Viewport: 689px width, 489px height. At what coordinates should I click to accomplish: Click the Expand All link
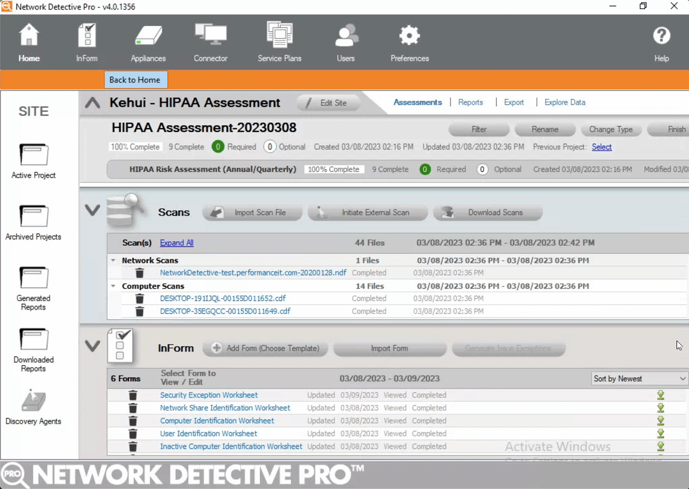pyautogui.click(x=176, y=243)
